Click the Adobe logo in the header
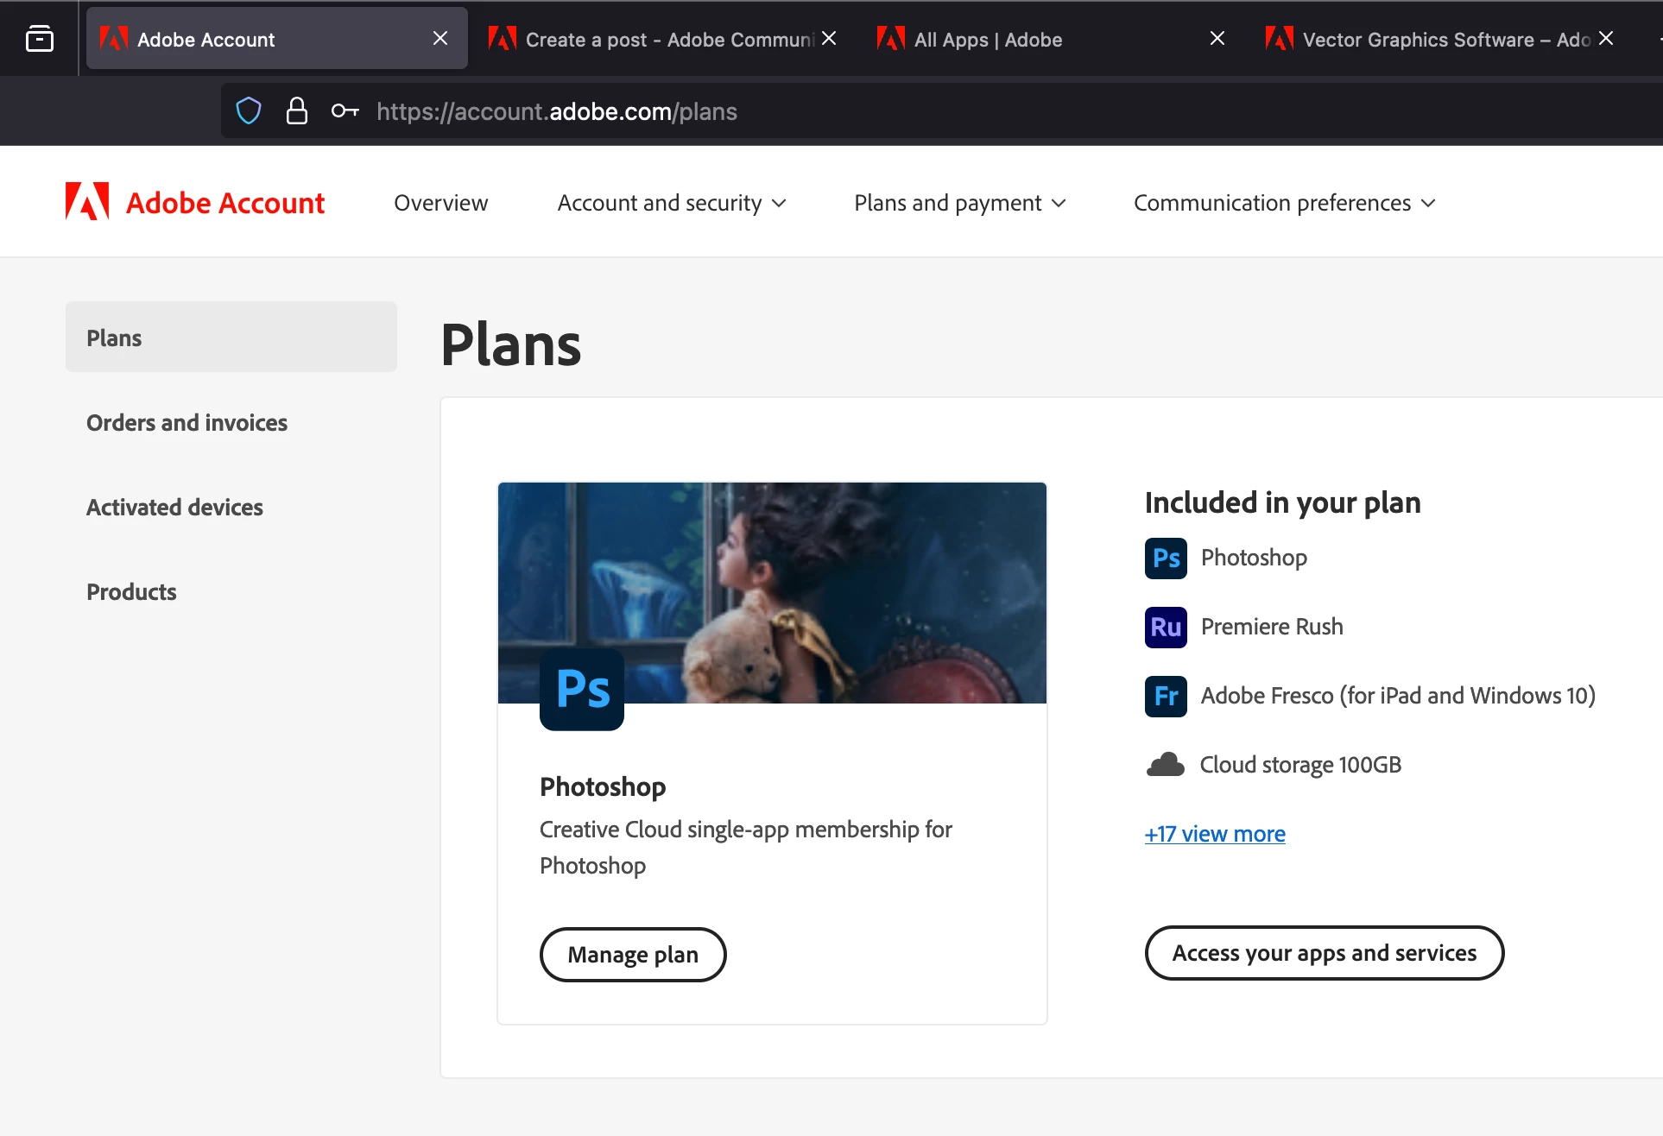This screenshot has width=1663, height=1136. 87,202
